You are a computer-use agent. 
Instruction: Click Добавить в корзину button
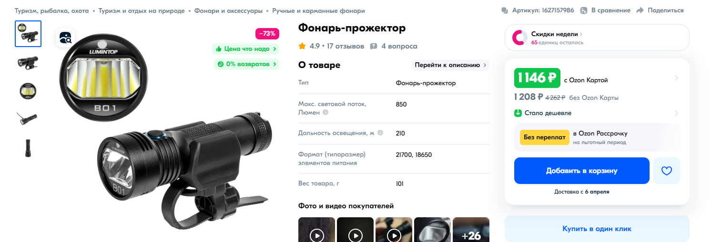pos(582,171)
